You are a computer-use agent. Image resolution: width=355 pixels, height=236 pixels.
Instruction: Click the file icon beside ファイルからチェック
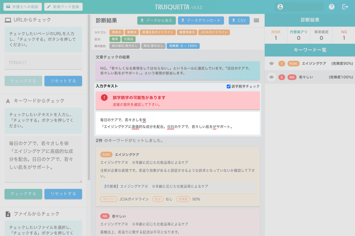[8, 214]
